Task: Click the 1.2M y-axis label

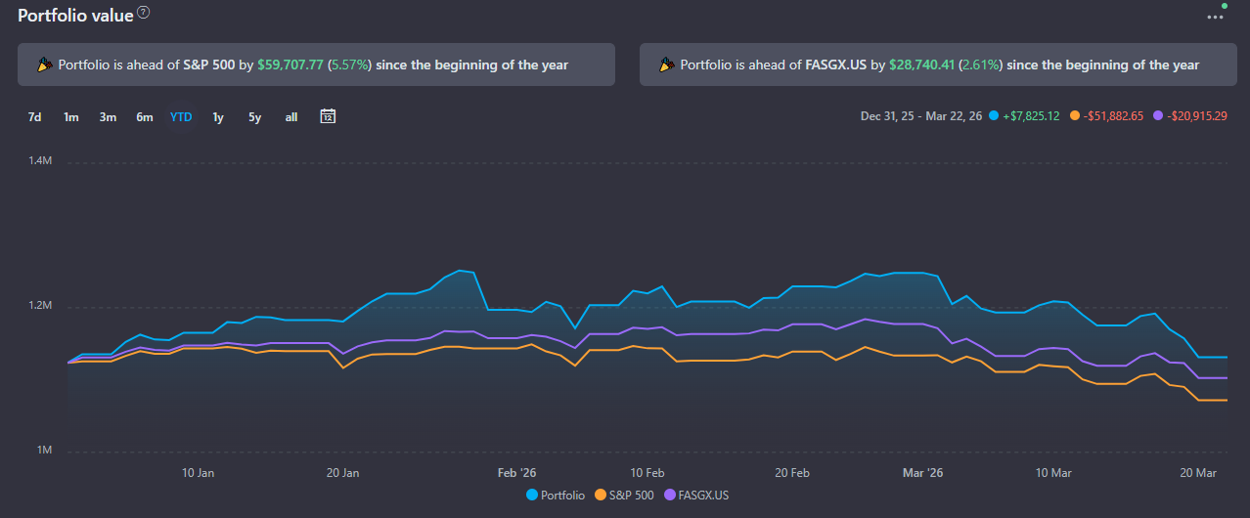Action: point(39,306)
